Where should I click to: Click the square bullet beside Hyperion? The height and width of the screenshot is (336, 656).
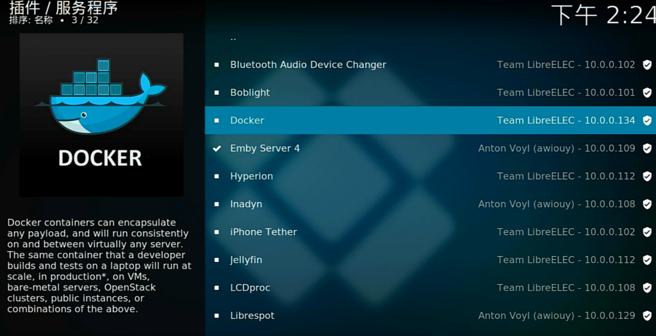point(217,177)
